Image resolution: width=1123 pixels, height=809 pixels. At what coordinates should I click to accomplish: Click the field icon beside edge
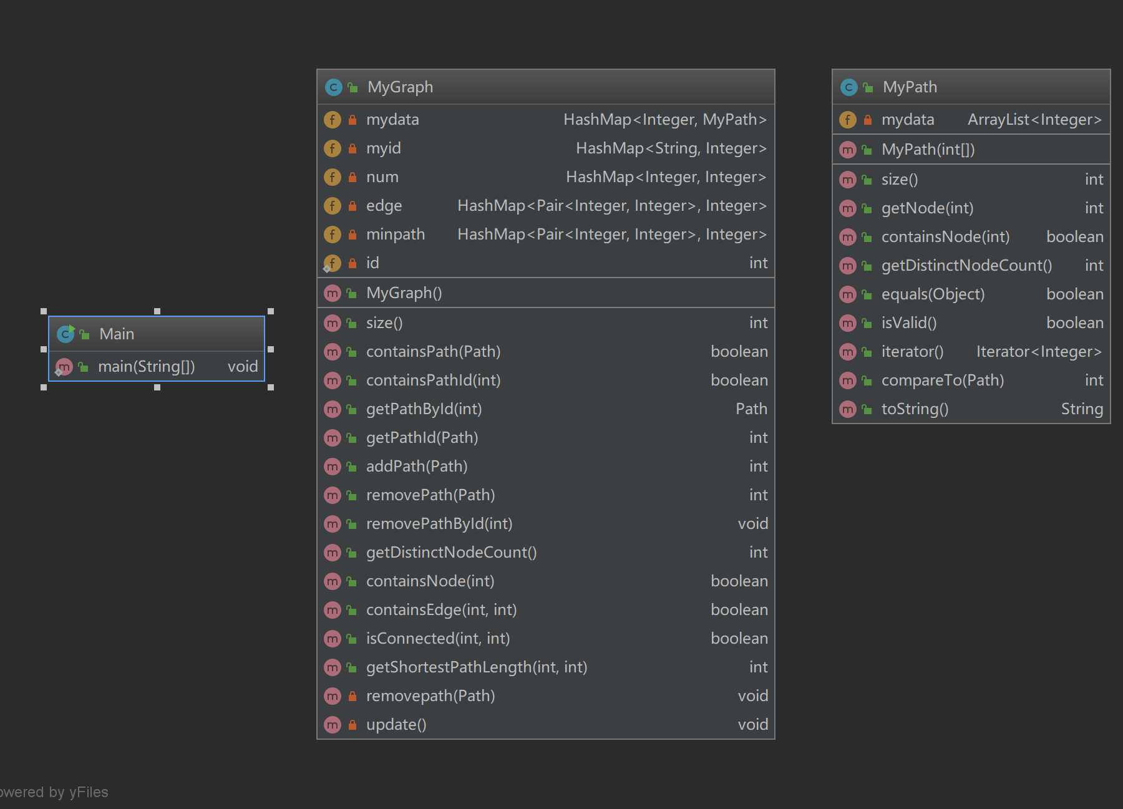click(333, 206)
